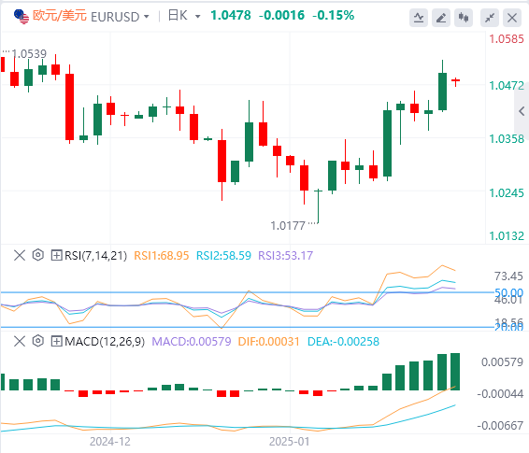Open the indicator line-chart icon in toolbar

419,18
